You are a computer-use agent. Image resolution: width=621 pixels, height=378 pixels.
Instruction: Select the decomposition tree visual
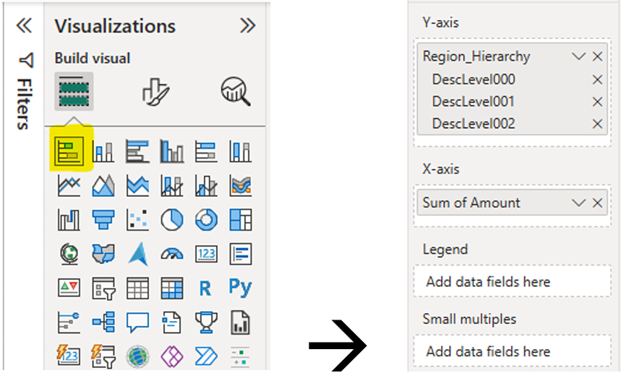[103, 322]
